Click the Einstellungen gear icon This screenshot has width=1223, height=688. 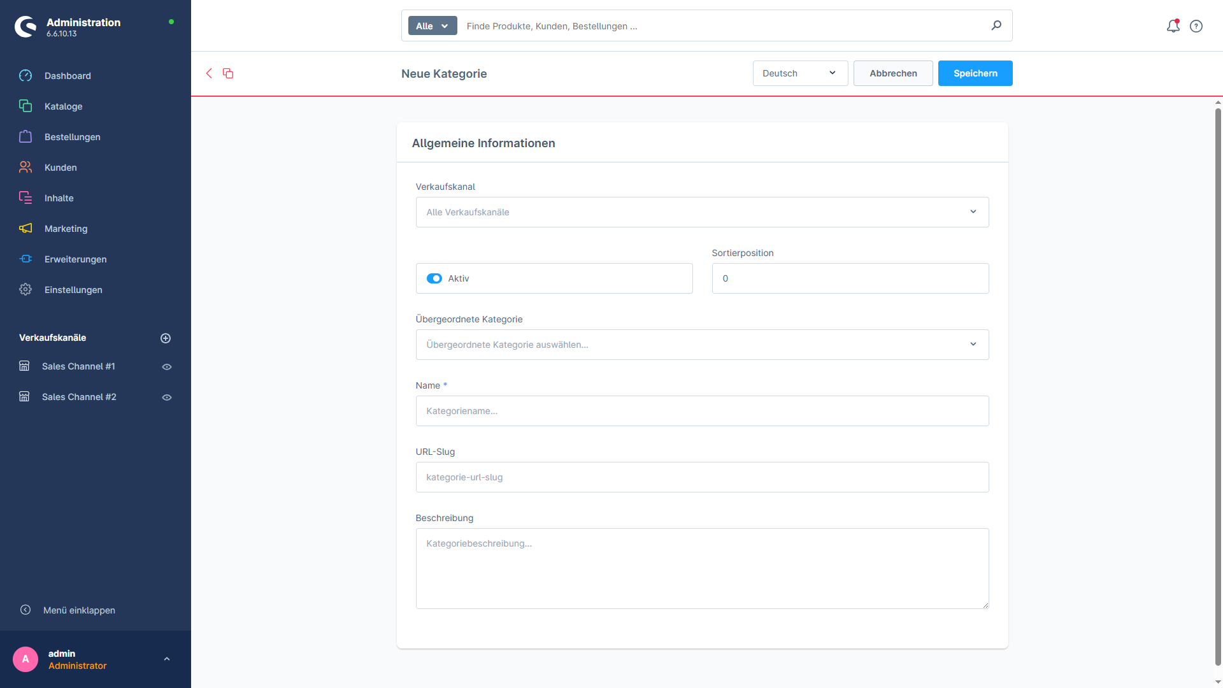25,290
